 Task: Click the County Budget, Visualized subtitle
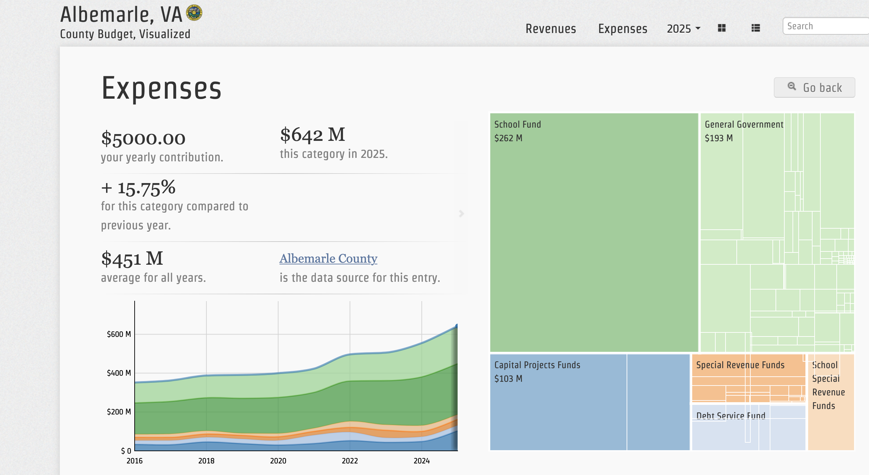click(x=125, y=34)
